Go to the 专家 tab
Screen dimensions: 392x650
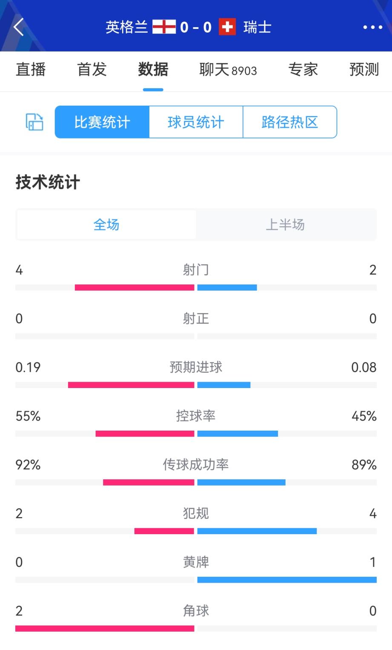[303, 69]
